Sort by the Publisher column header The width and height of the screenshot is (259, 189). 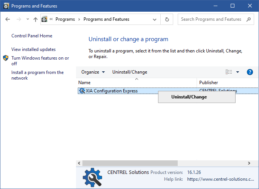coord(228,82)
